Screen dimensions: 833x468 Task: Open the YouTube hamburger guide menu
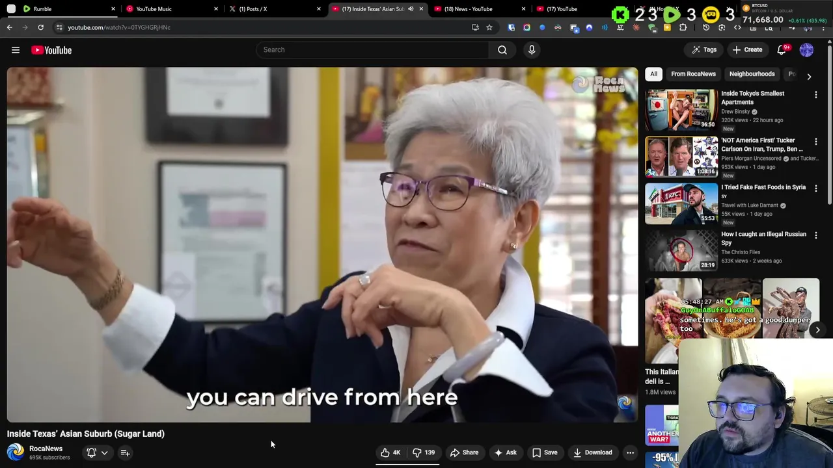(16, 50)
